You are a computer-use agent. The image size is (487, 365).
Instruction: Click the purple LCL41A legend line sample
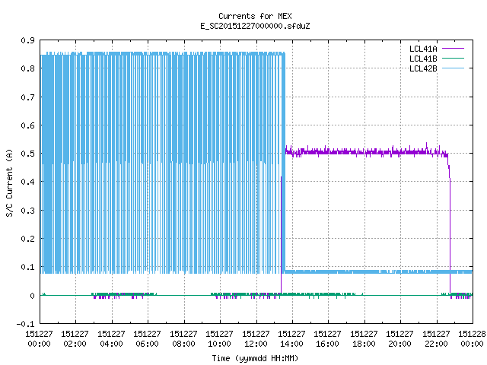click(x=453, y=49)
